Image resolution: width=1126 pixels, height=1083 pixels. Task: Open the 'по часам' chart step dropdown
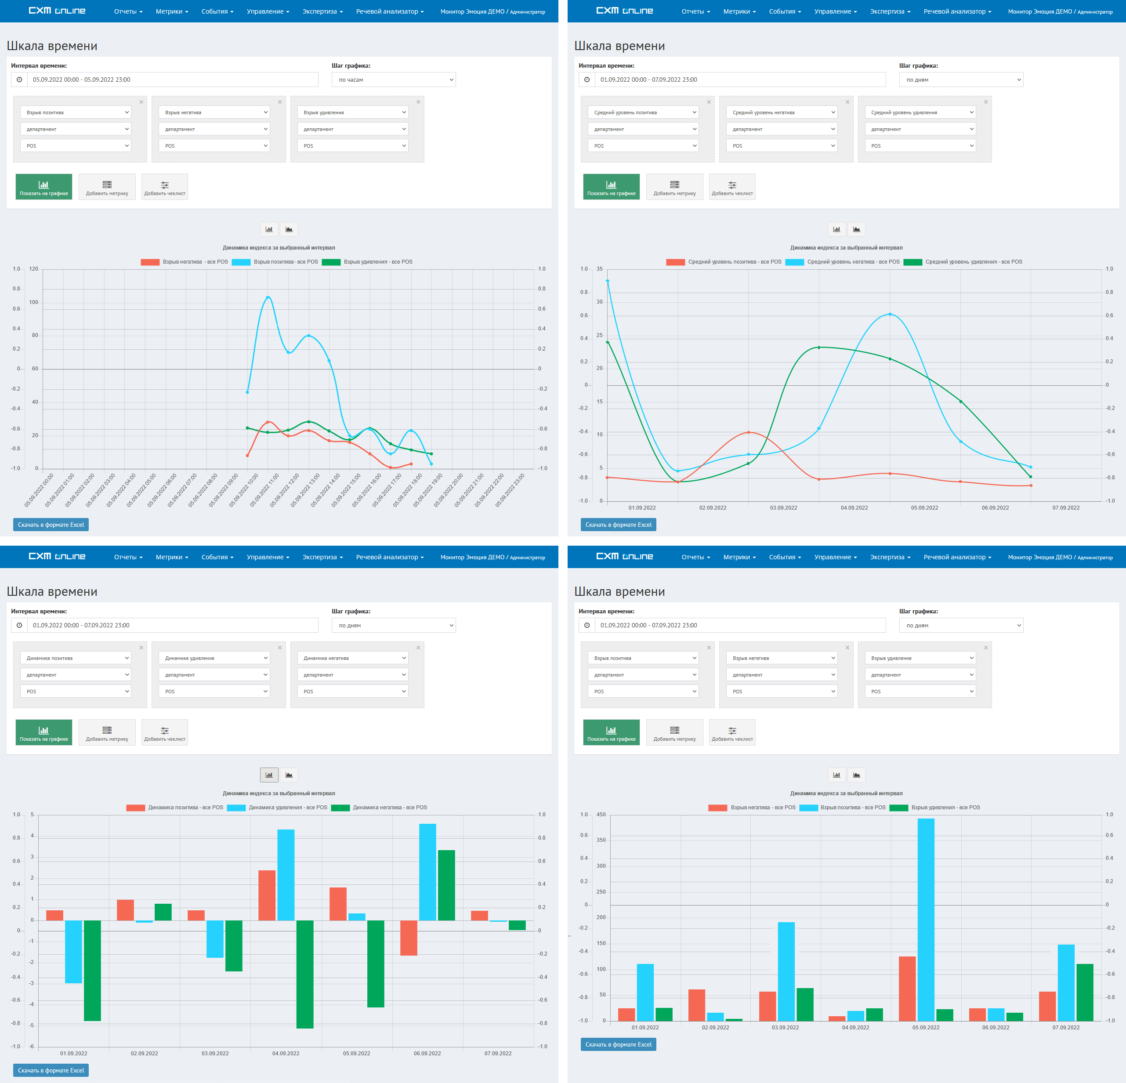[x=394, y=80]
